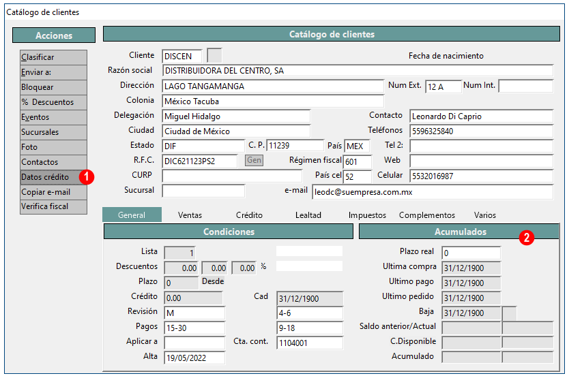
Task: Click the Cliente field containing DISCEN
Action: [182, 56]
